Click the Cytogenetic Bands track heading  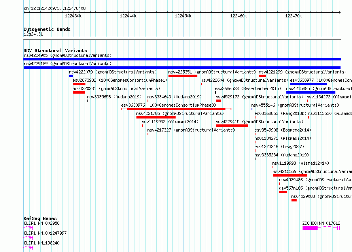pos(47,29)
